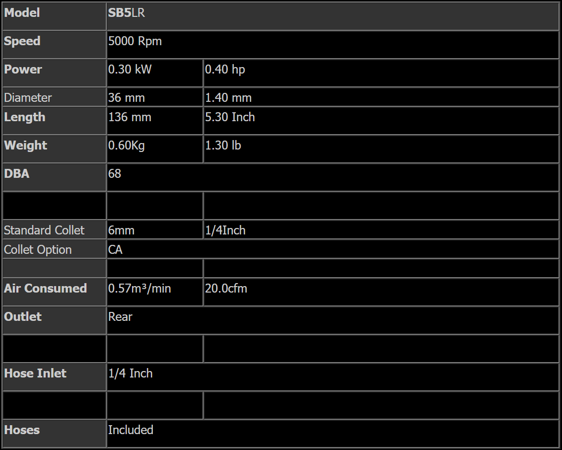Select the 36 mm diameter value

[126, 97]
